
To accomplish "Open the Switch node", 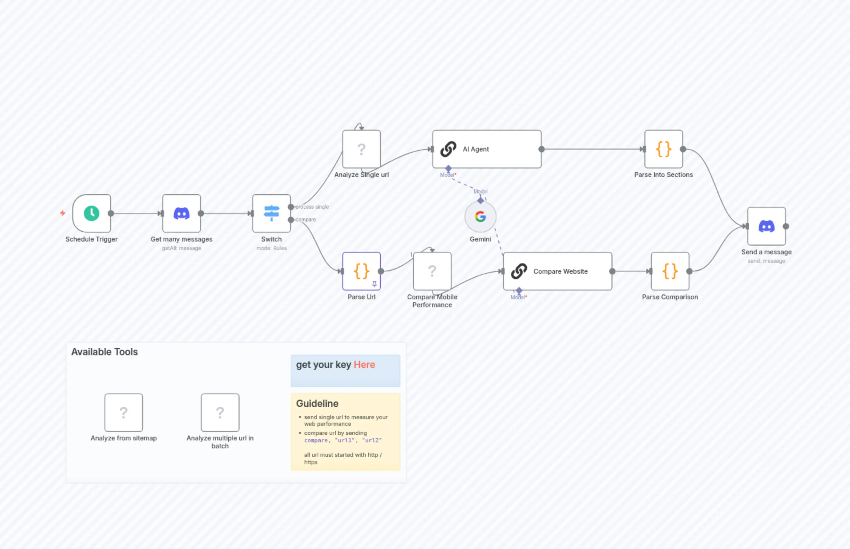I will click(x=271, y=213).
